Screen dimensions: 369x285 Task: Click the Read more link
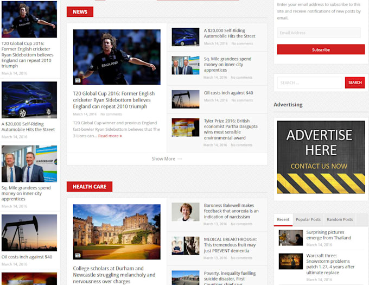click(110, 136)
